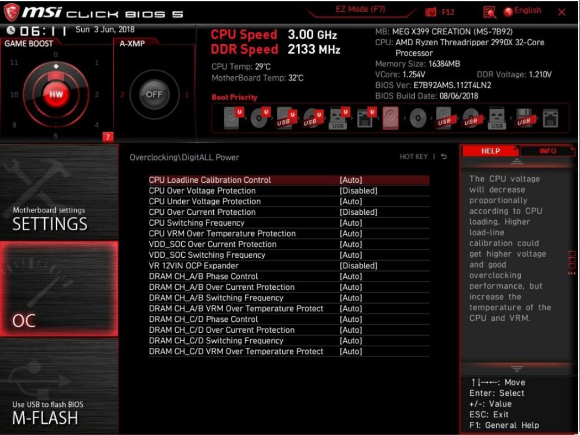Open CPU Under Voltage Protection Auto value
This screenshot has width=580, height=435.
[351, 201]
